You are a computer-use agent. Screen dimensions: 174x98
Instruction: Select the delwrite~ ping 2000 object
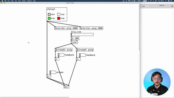[x=66, y=28]
